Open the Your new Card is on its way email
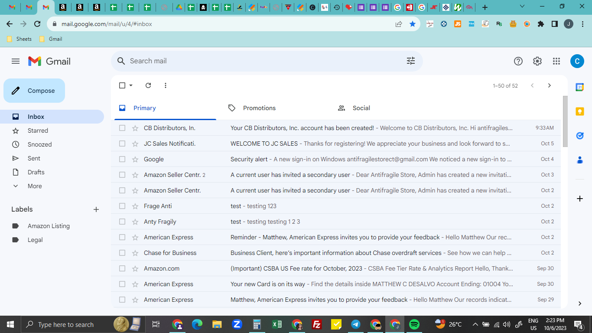Screen dimensions: 592x333 tap(336, 284)
